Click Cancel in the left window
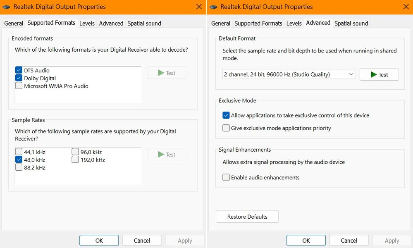Viewport: 413px width, 248px height. click(142, 241)
